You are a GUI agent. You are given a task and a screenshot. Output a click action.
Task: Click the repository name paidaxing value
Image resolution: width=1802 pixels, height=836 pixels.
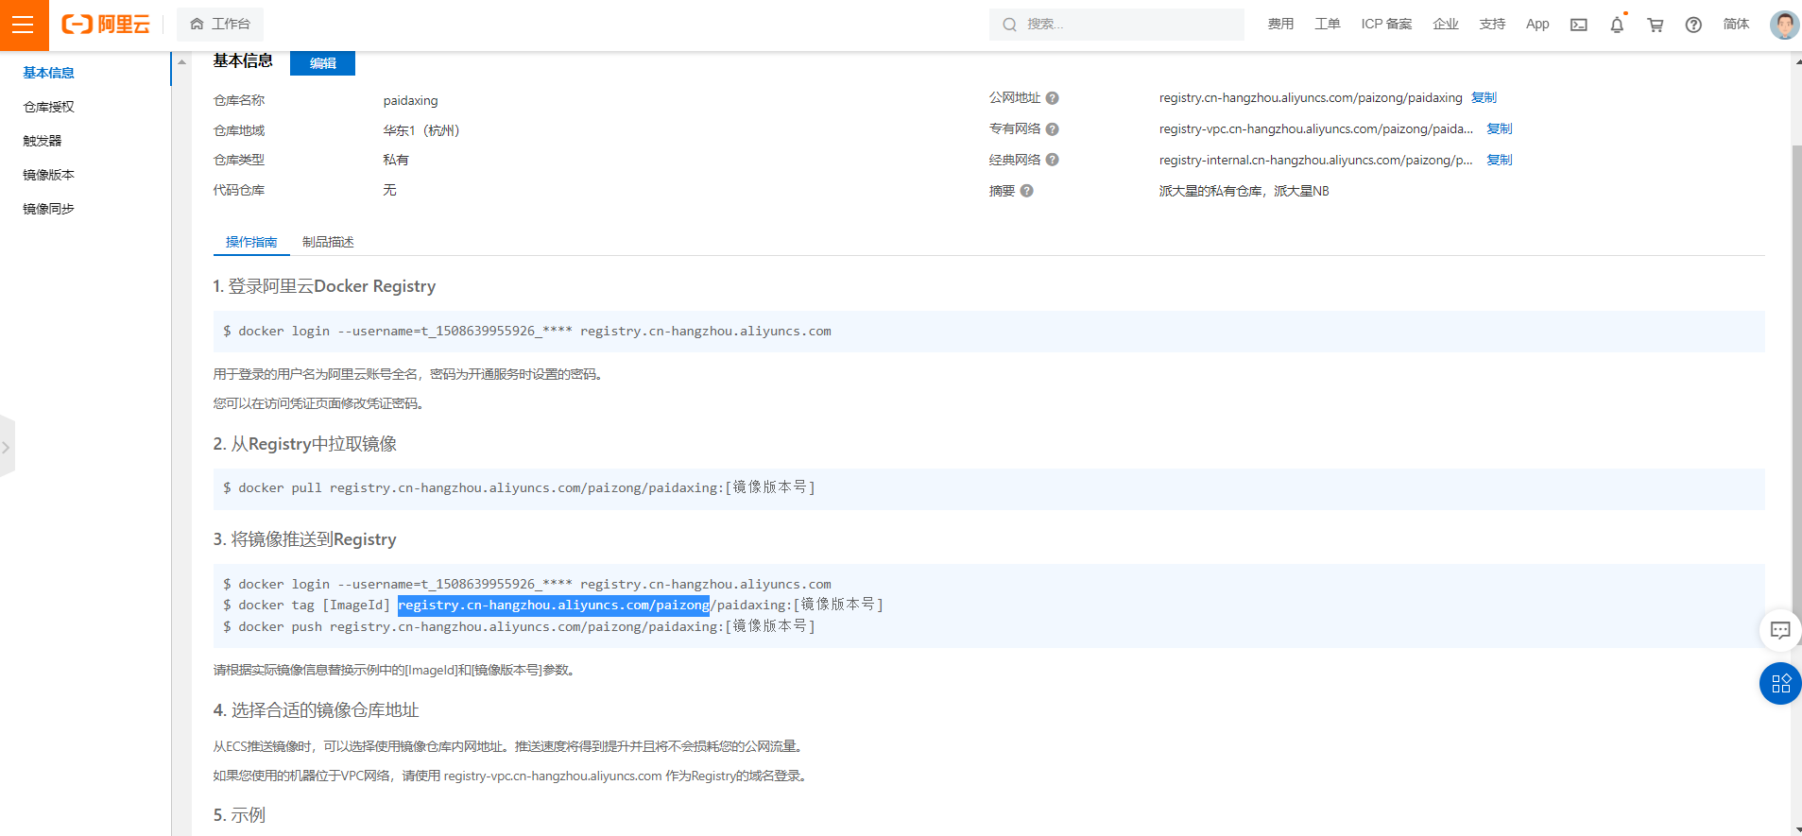coord(410,101)
